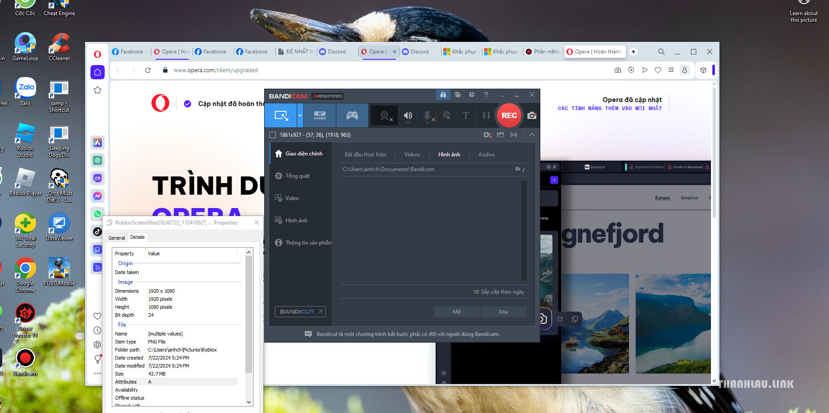This screenshot has width=829, height=413.
Task: Click the image status icon in Bandicam
Action: pos(500,135)
